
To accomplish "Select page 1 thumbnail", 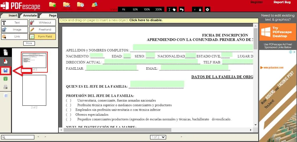I will click(34, 60).
